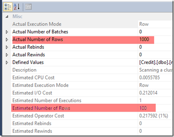Select Estimated Number of Executions label

47,101
